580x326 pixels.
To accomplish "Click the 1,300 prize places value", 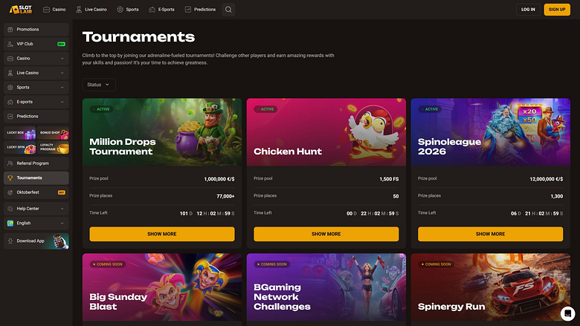I will coord(557,196).
